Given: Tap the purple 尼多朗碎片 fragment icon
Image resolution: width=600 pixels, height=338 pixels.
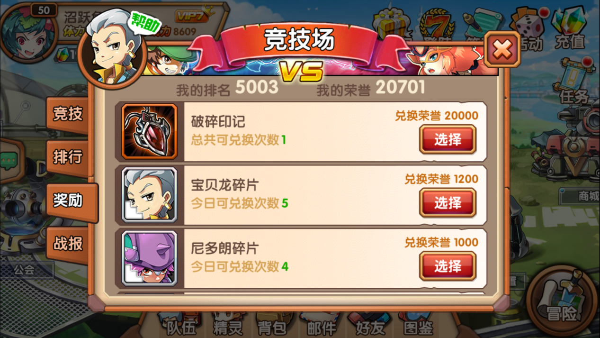Looking at the screenshot, I should pos(150,258).
